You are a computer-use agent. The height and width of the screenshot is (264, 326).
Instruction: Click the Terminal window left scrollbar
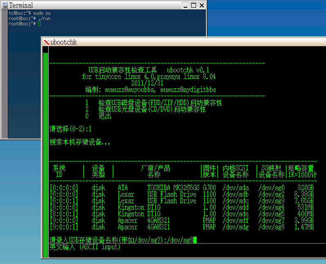4,74
